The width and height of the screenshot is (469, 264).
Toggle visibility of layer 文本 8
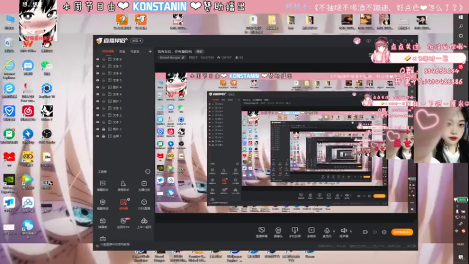click(x=97, y=59)
